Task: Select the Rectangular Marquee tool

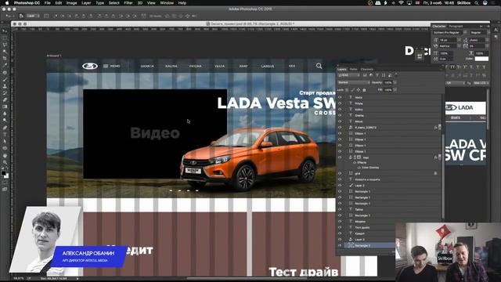Action: click(x=5, y=38)
